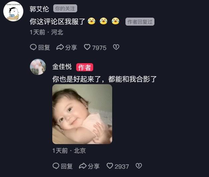This screenshot has height=177, width=209.
Task: Click the 作者回复过 tag
Action: [140, 22]
